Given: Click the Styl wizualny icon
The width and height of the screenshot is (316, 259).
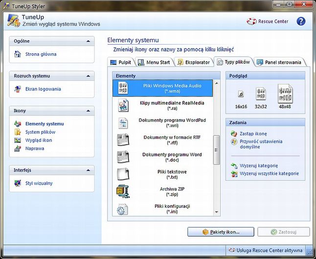Looking at the screenshot, I should pos(18,183).
